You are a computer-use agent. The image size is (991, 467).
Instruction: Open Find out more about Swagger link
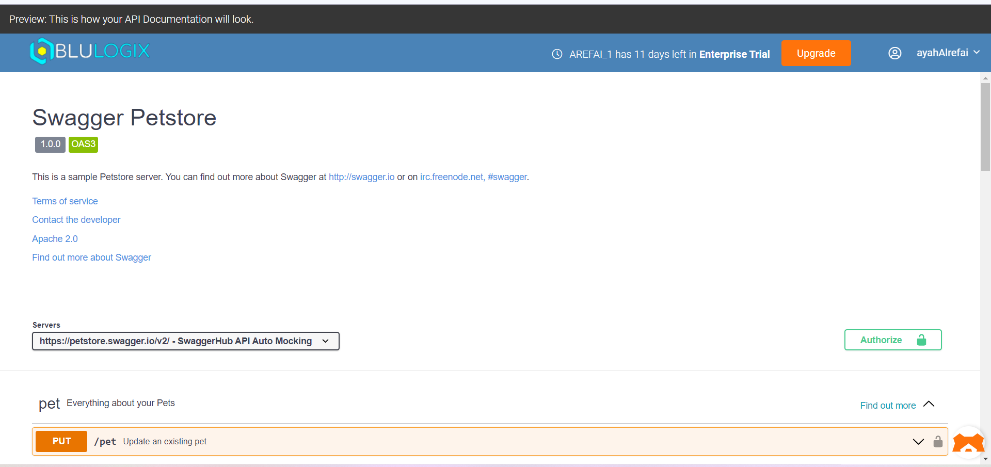point(91,257)
